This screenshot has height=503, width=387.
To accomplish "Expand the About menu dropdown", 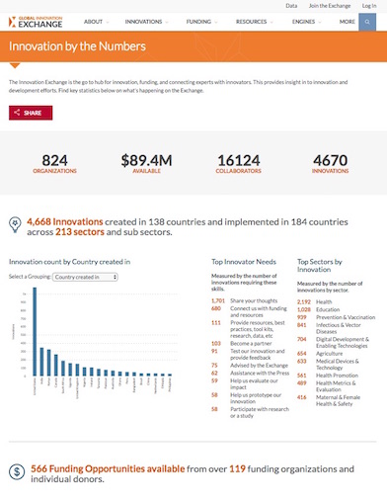I will [96, 22].
